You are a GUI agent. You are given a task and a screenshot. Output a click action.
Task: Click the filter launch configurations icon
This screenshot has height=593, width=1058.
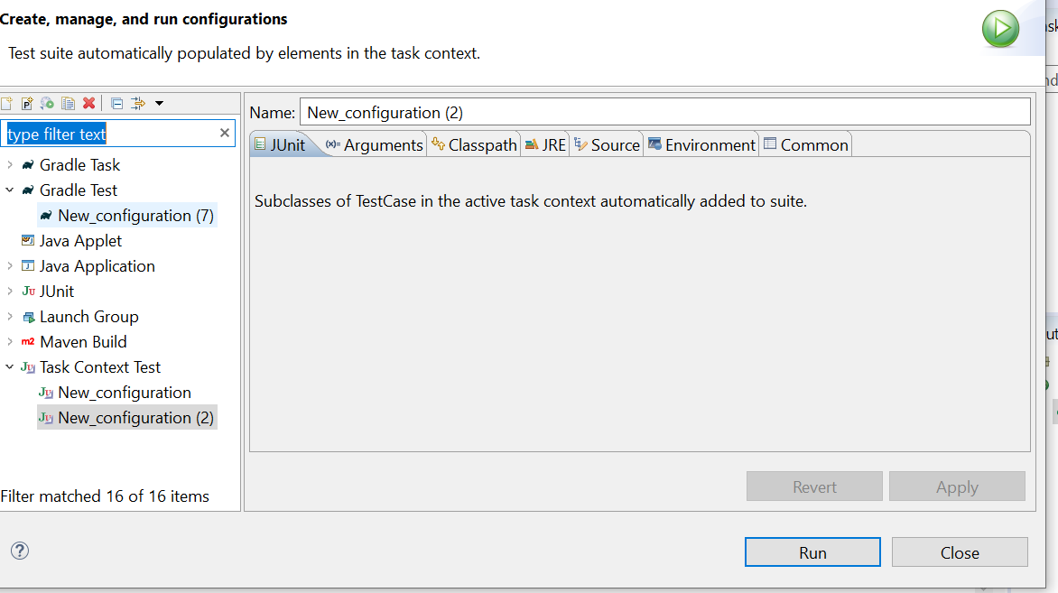[138, 104]
